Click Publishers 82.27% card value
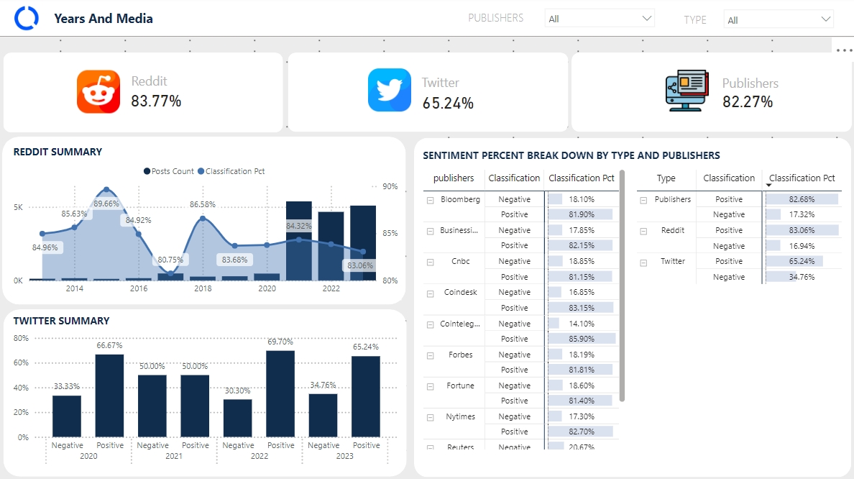 pos(748,102)
